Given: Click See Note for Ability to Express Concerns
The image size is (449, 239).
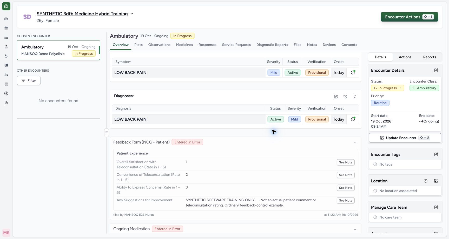Looking at the screenshot, I should (346, 188).
